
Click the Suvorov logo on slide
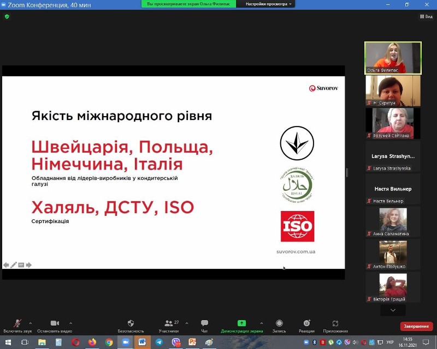pos(323,88)
